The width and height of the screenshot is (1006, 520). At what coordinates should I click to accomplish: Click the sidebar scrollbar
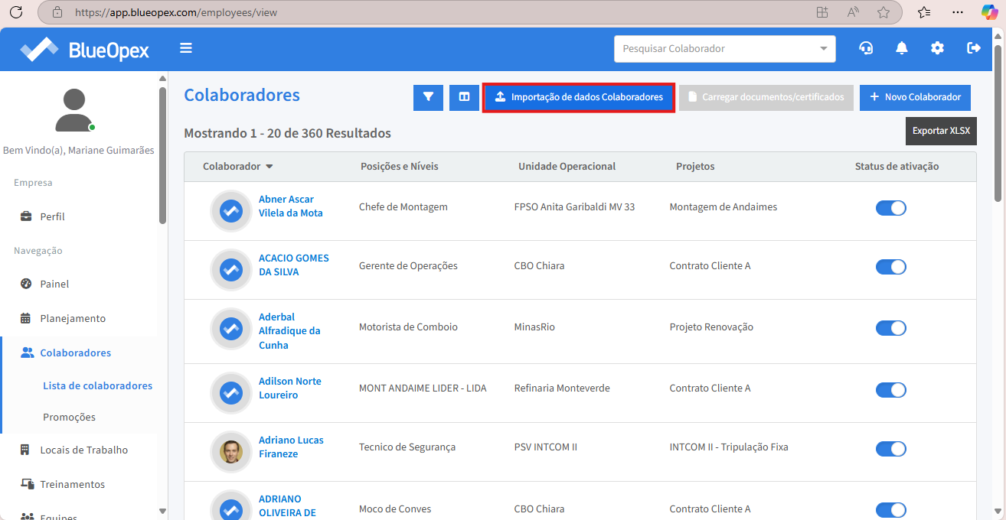click(x=162, y=156)
